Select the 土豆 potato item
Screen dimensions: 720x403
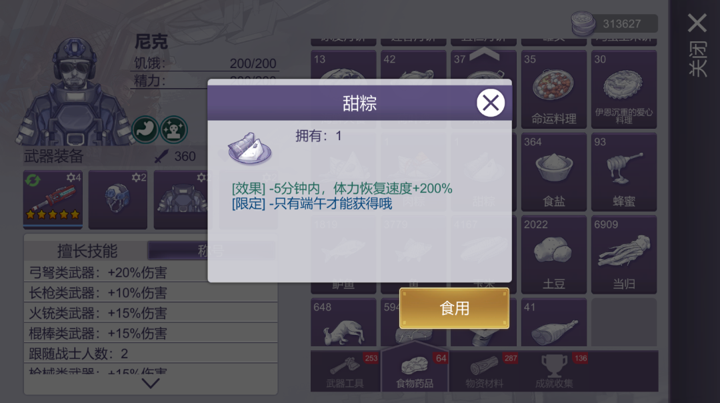pos(554,255)
